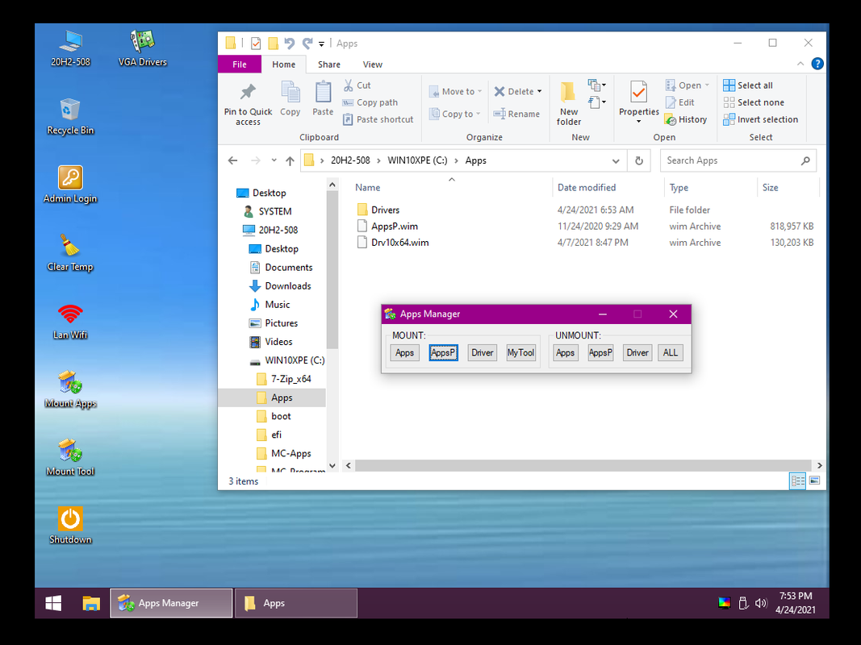
Task: Click the Pin to Quick access icon
Action: tap(248, 104)
